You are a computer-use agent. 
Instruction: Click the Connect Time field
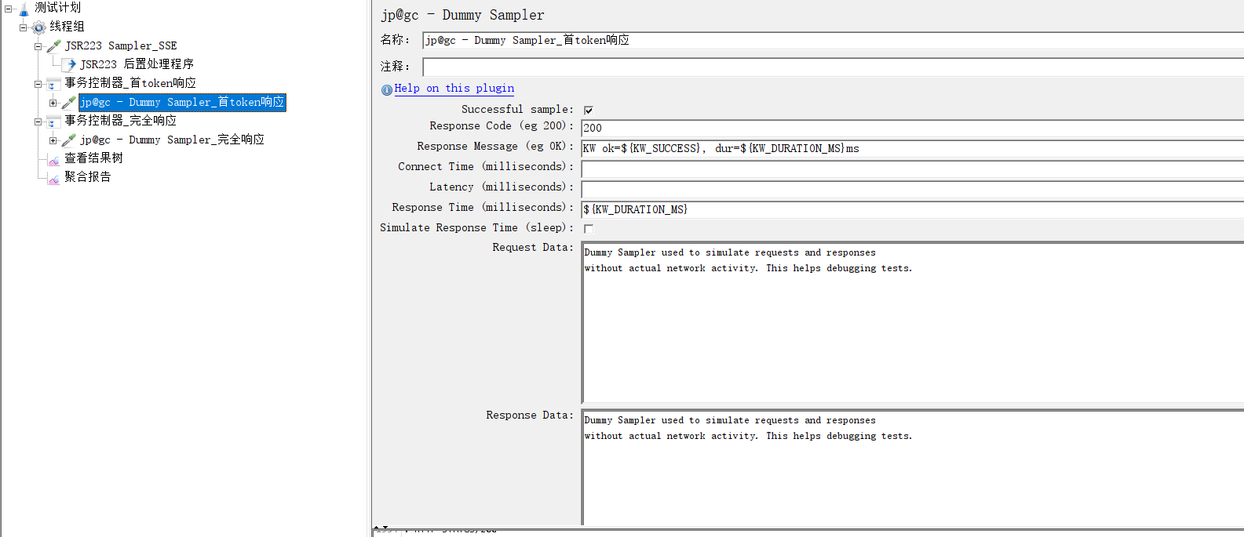click(912, 169)
